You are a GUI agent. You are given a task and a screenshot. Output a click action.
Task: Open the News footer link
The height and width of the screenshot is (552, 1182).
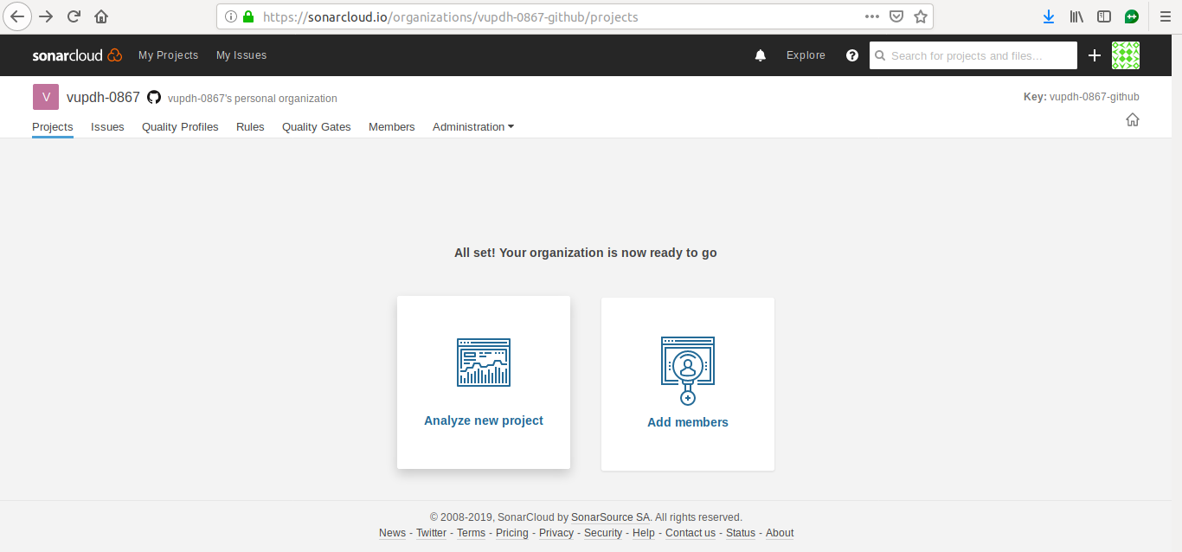point(392,533)
